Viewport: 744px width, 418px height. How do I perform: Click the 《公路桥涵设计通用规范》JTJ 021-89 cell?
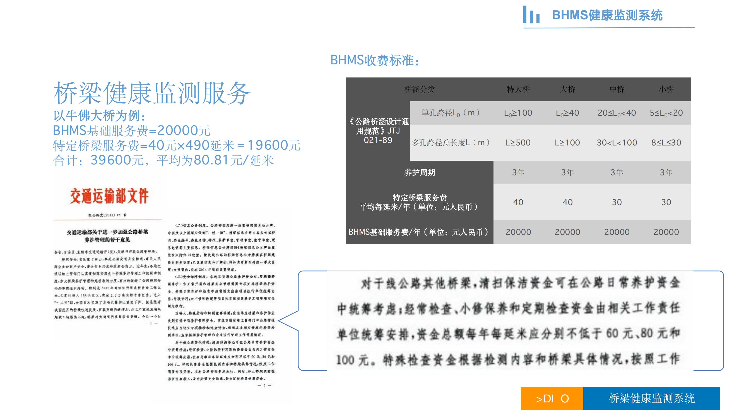(x=378, y=131)
